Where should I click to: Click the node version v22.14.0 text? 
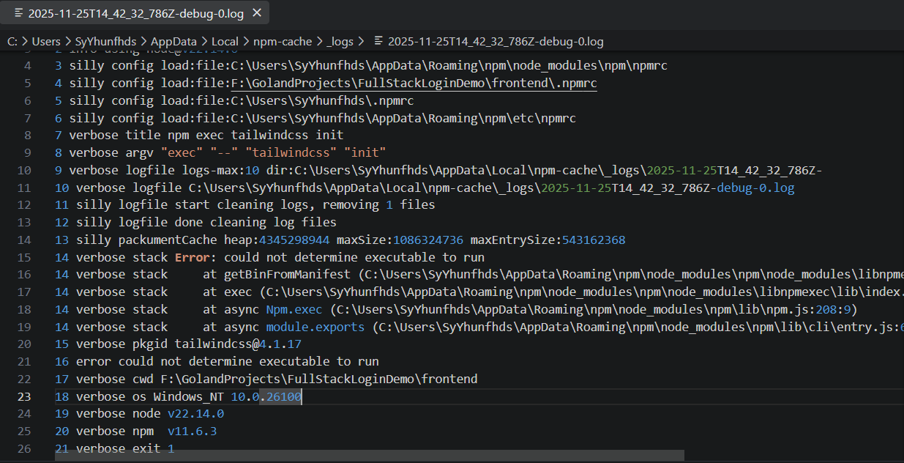pos(195,414)
